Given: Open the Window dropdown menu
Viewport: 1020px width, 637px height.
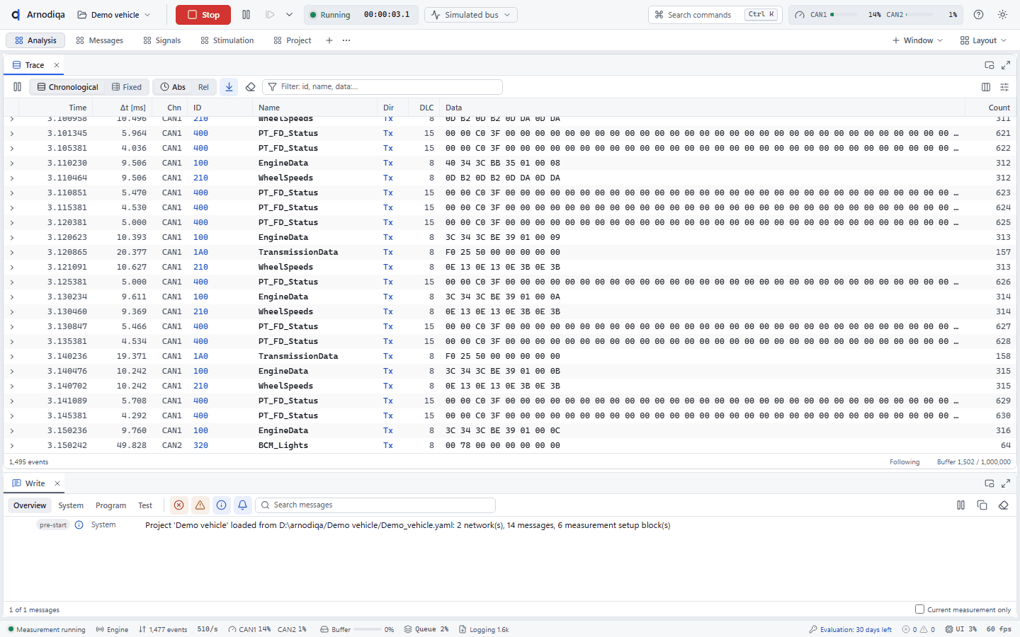Looking at the screenshot, I should (917, 40).
